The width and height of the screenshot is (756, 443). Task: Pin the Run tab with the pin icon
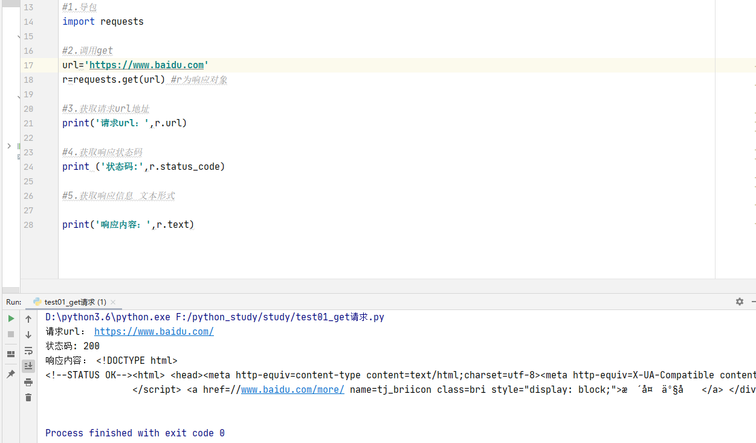pyautogui.click(x=11, y=374)
